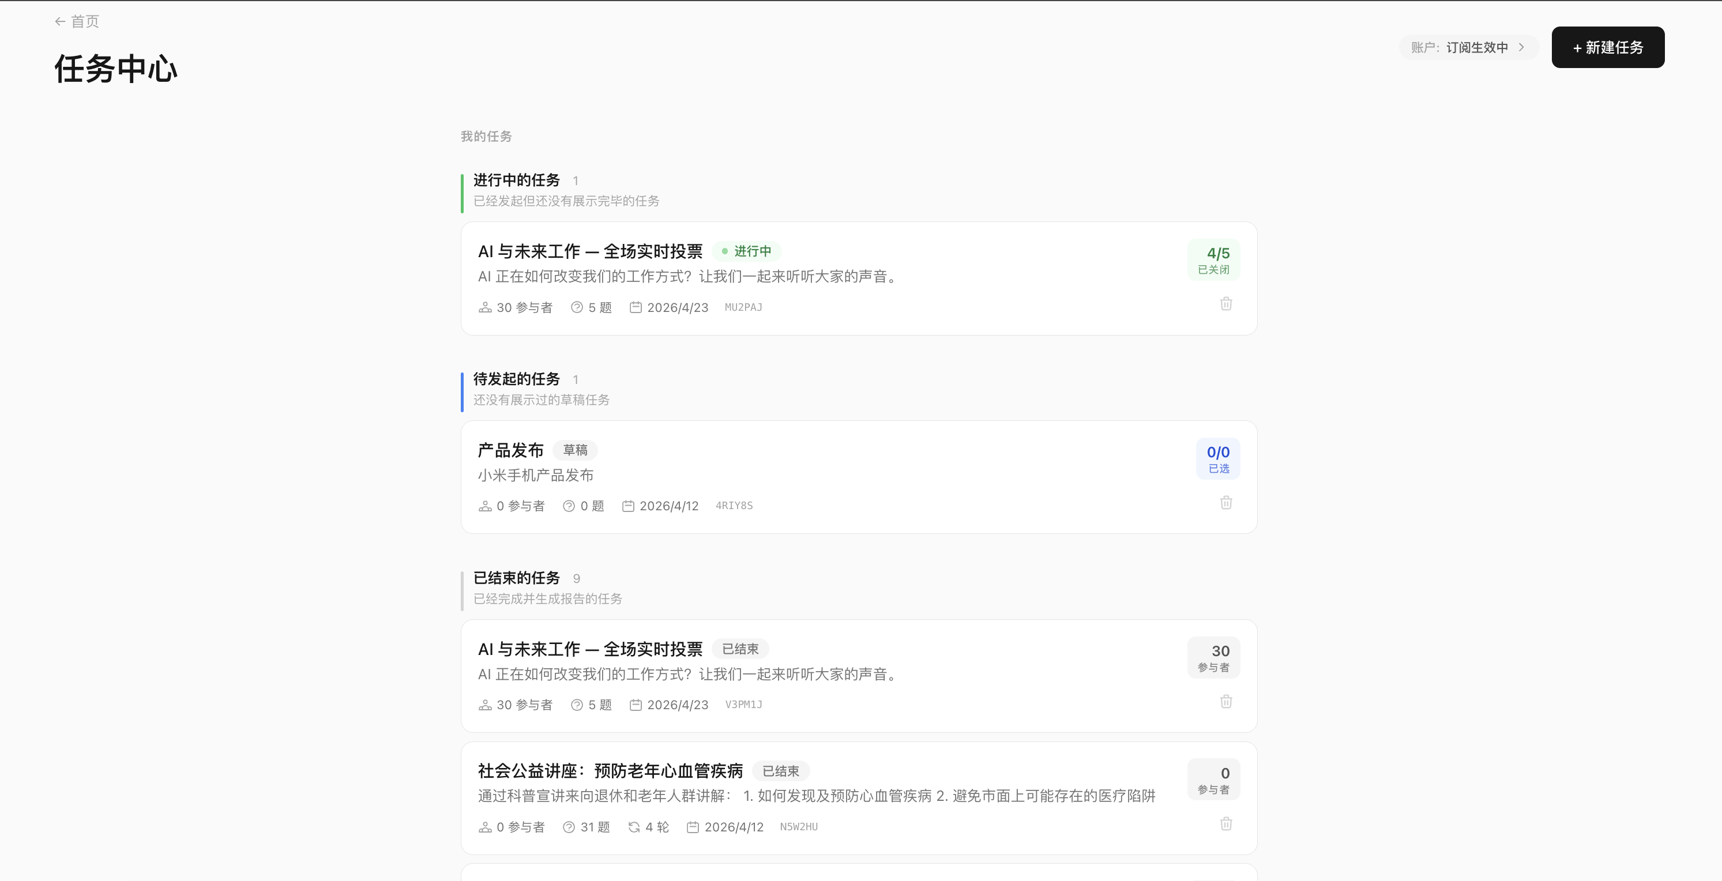Image resolution: width=1722 pixels, height=881 pixels.
Task: Open the 进行中 AI 与未来工作 task title
Action: pyautogui.click(x=591, y=251)
